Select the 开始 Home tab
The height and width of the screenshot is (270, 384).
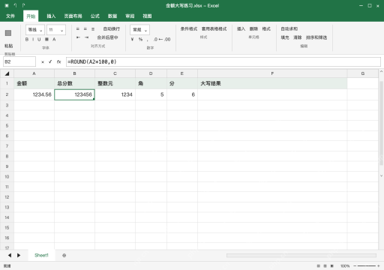(31, 16)
